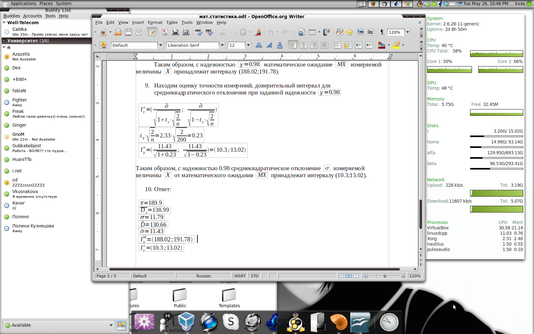Open Font Size dropdown showing 12
This screenshot has width=534, height=334.
pyautogui.click(x=249, y=45)
